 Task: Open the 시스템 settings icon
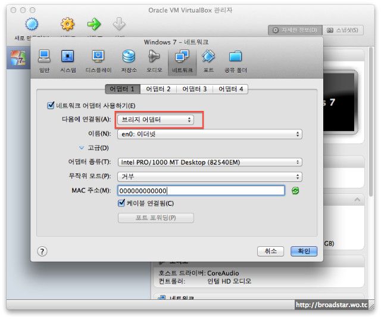68,61
